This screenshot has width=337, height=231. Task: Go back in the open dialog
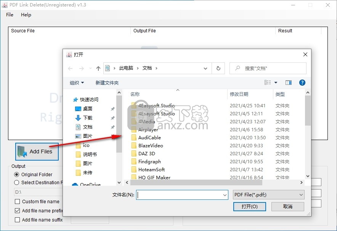[x=70, y=69]
